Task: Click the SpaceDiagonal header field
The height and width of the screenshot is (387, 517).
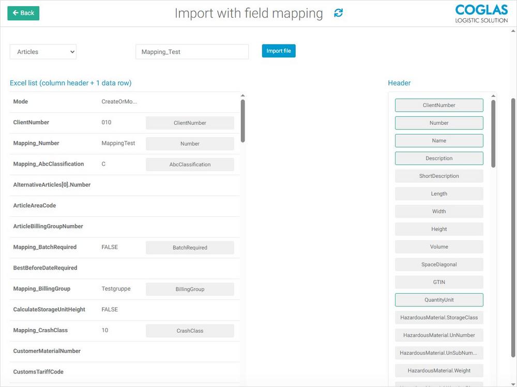Action: (439, 264)
